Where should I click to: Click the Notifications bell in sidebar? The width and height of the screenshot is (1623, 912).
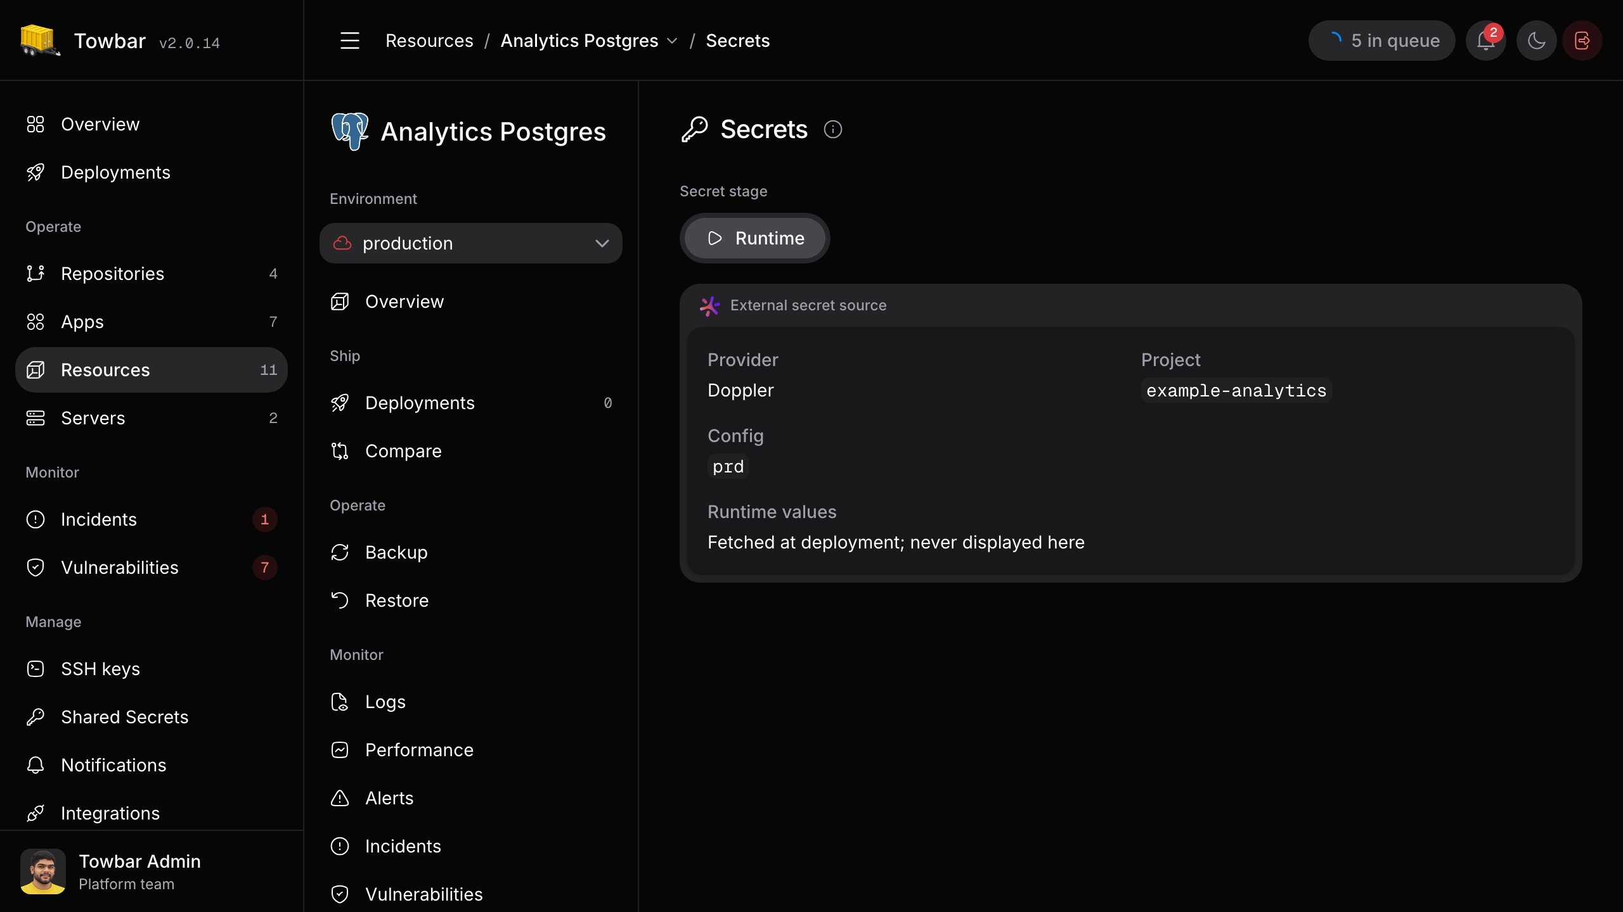pyautogui.click(x=36, y=765)
